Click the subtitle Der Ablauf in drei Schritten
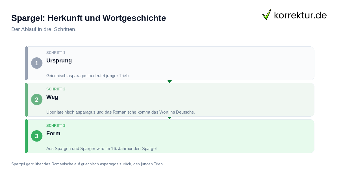 pyautogui.click(x=44, y=29)
